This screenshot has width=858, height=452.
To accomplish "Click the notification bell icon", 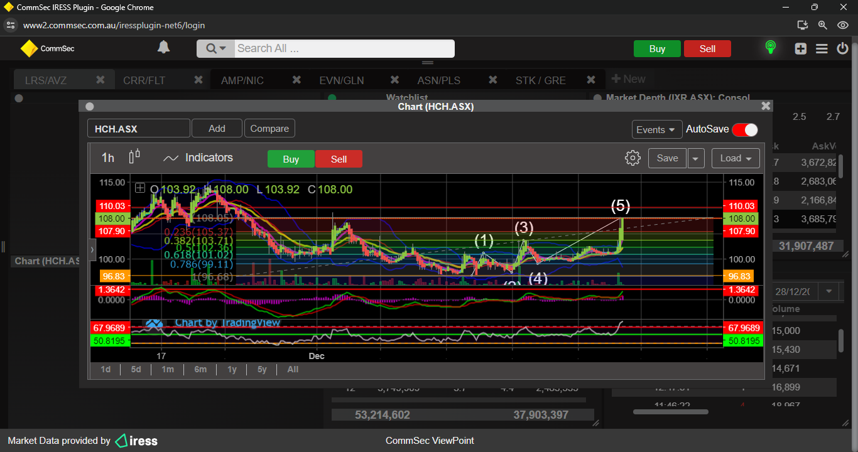I will point(163,48).
